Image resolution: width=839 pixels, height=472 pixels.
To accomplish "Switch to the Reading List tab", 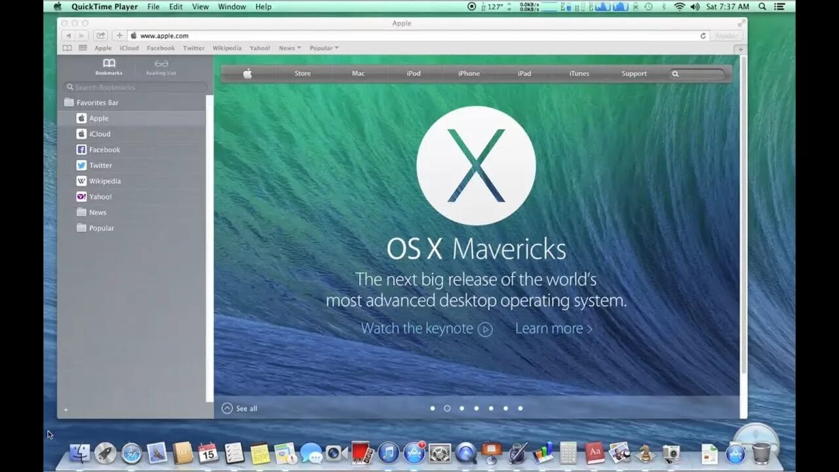I will tap(161, 67).
